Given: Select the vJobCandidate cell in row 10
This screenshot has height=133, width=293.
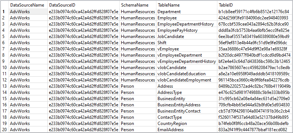Looking at the screenshot, I should (x=187, y=68).
